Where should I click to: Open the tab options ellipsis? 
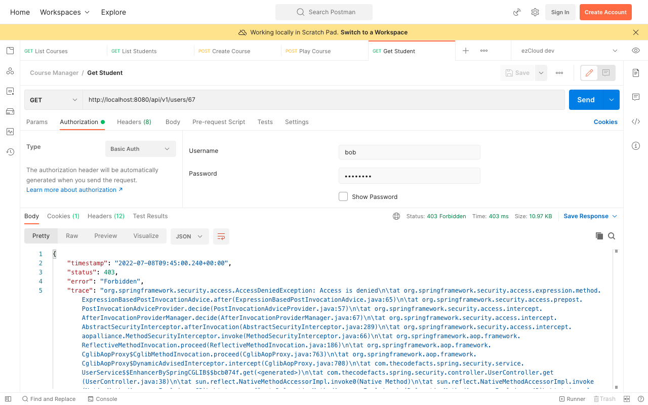point(484,51)
